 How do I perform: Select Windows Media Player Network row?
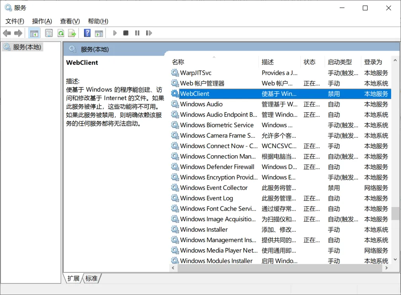280,250
